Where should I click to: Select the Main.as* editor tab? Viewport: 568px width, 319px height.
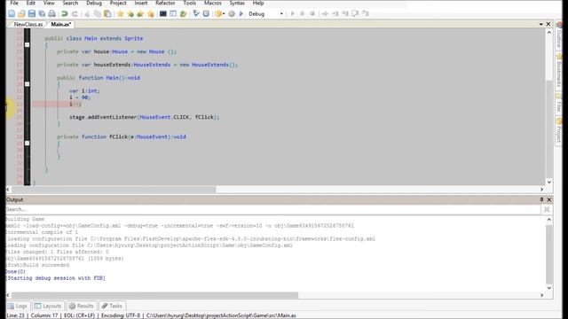coord(61,24)
